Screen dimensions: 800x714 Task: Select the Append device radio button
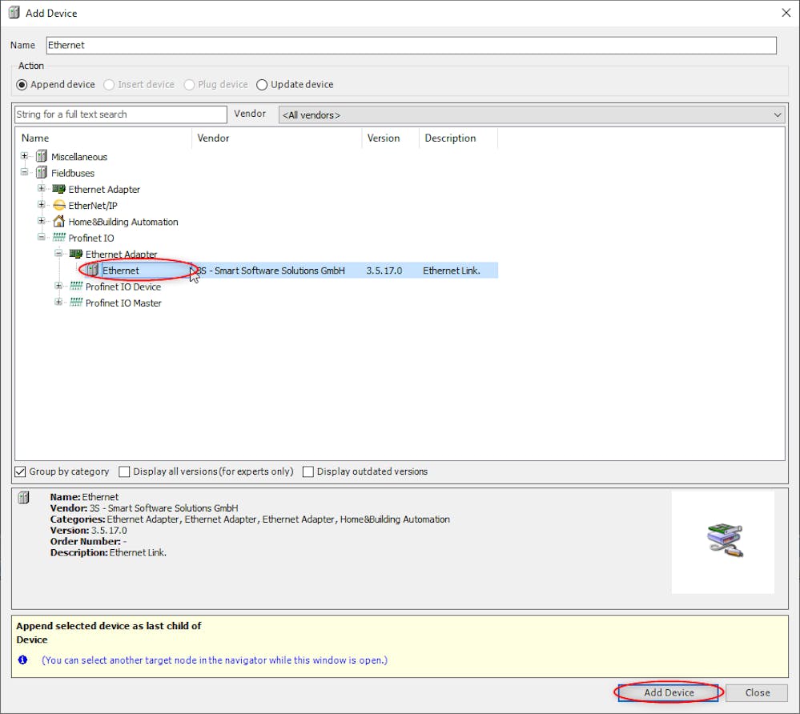22,85
